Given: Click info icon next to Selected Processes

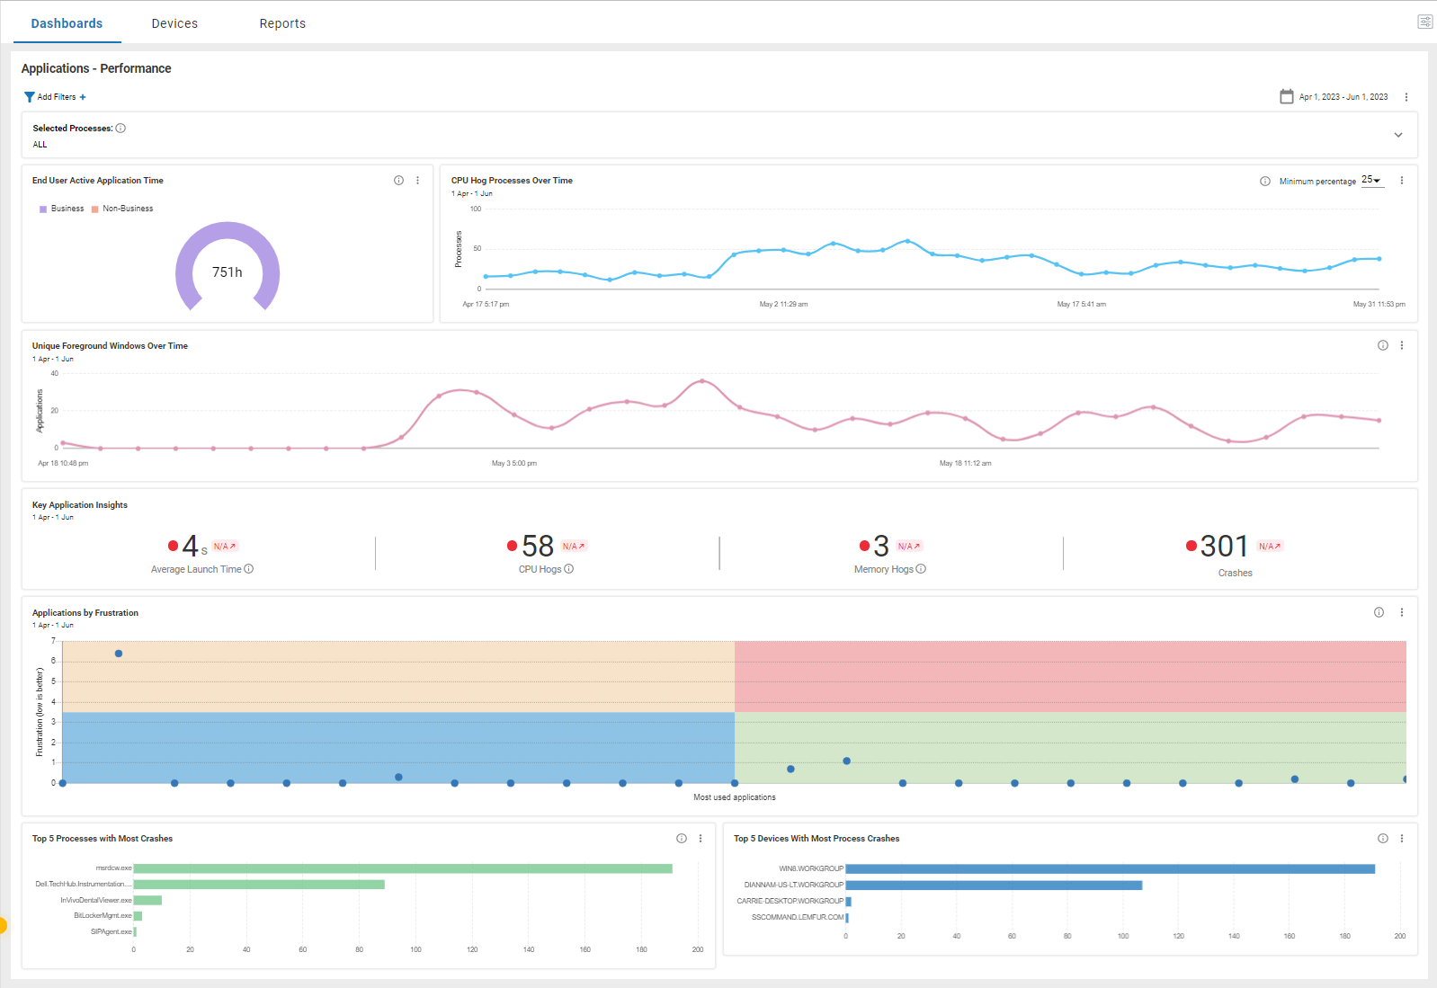Looking at the screenshot, I should coord(120,129).
